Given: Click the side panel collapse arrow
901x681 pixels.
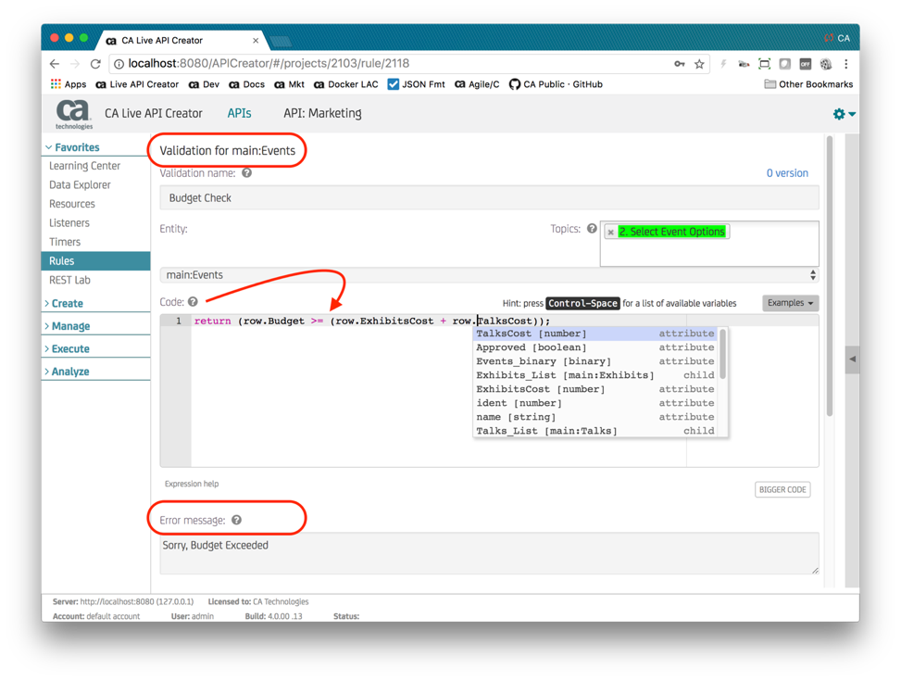Looking at the screenshot, I should click(853, 359).
